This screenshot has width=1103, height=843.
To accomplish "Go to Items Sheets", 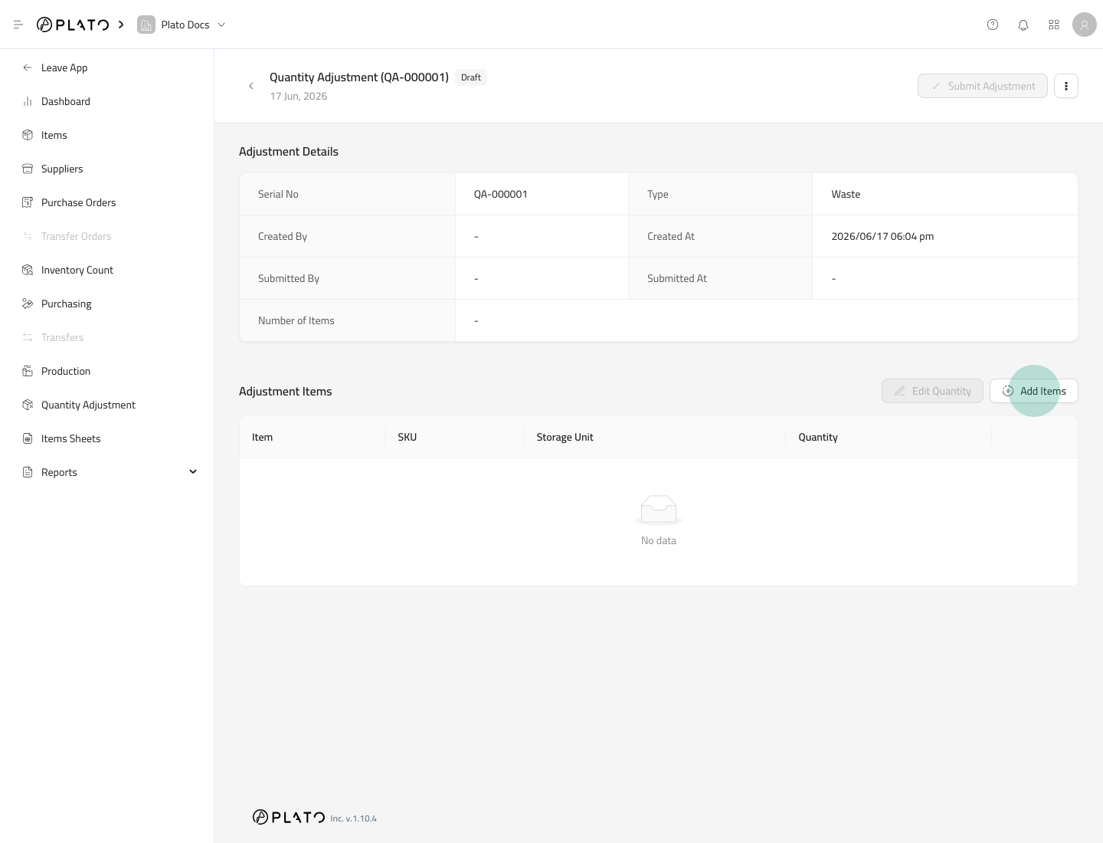I will click(71, 438).
